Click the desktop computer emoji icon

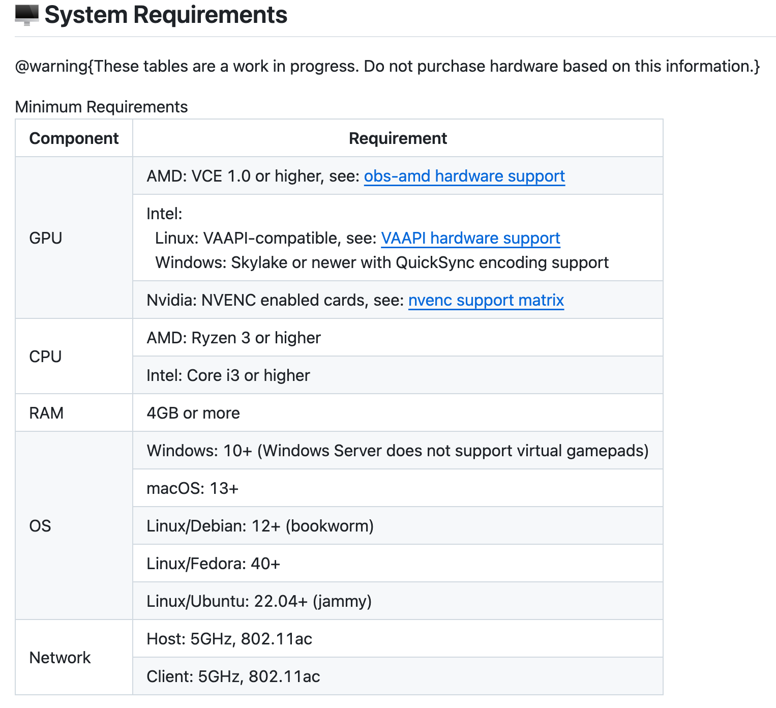[27, 15]
